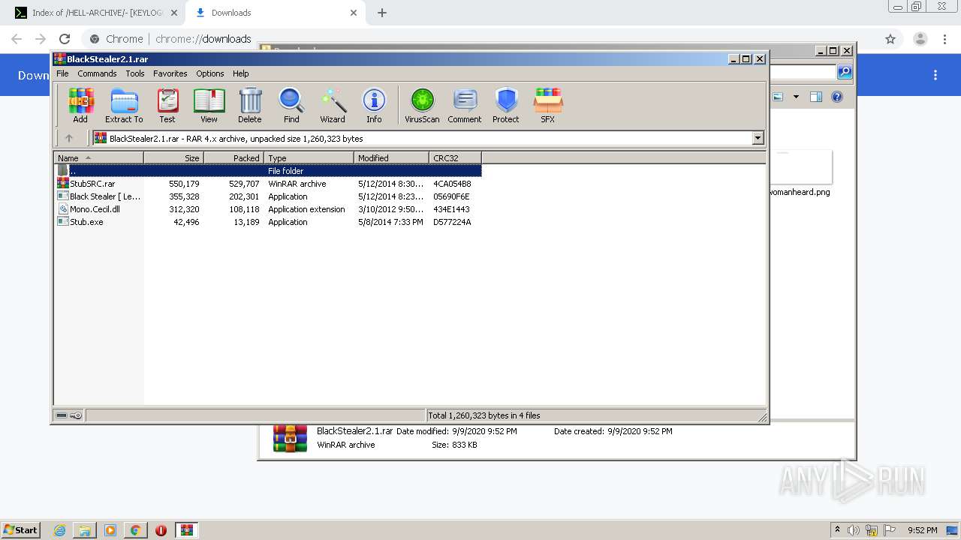Screen dimensions: 961x540
Task: Click the Chrome address bar
Action: (x=480, y=39)
